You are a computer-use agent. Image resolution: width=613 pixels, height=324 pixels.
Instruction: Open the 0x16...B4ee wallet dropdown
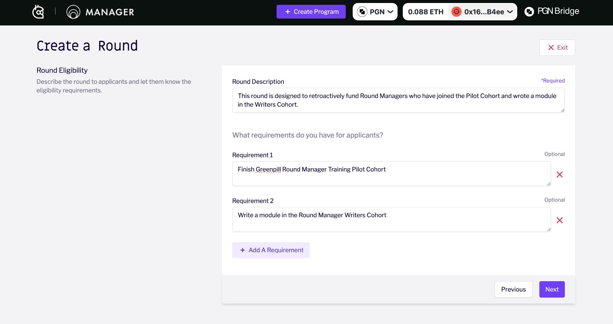(482, 12)
